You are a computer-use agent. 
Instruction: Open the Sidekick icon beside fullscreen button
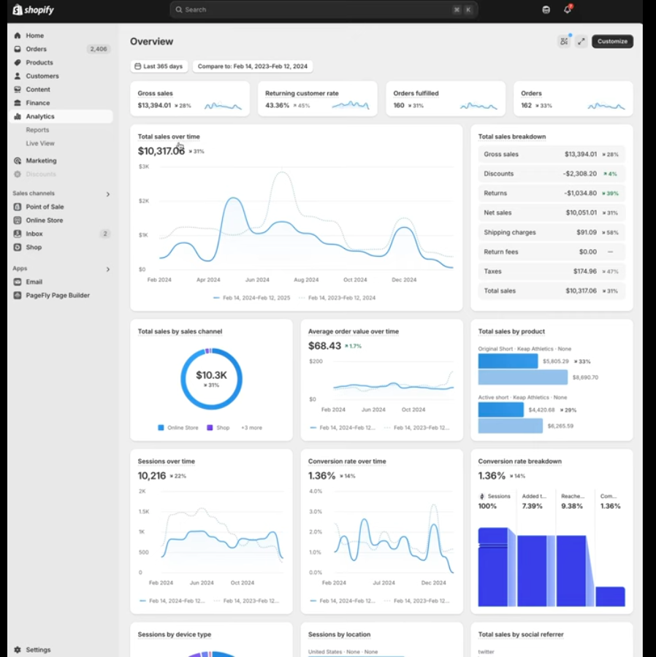[564, 42]
